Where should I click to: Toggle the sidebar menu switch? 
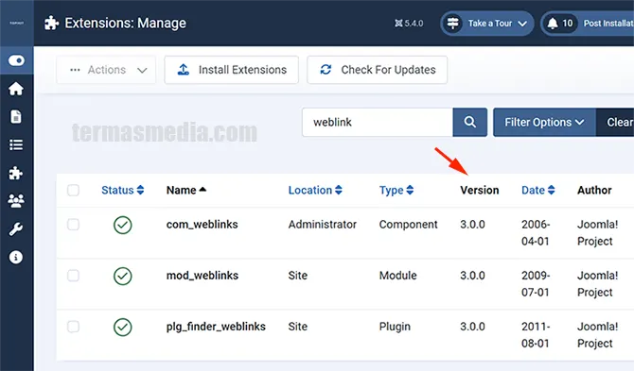(16, 60)
